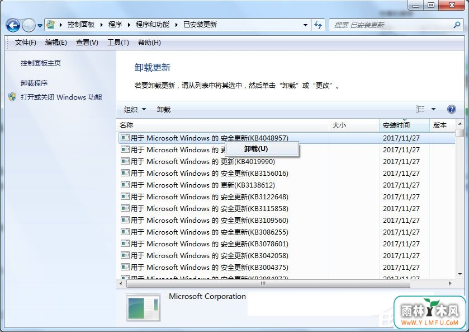
Task: Select the KB4048957 security update row
Action: tap(287, 138)
